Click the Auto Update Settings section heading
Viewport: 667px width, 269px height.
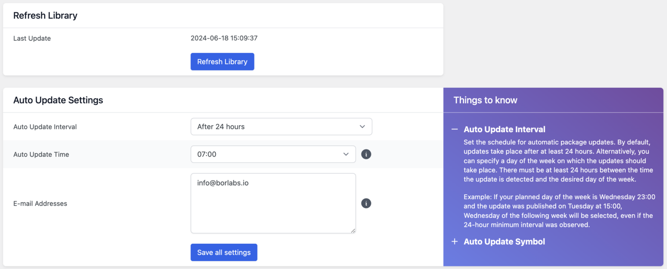click(x=58, y=100)
